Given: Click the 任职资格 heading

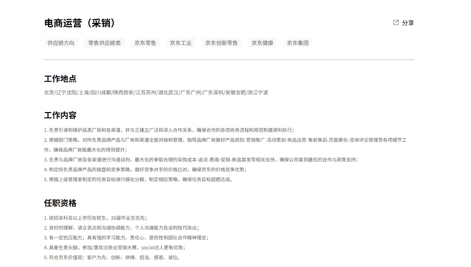Looking at the screenshot, I should 60,203.
